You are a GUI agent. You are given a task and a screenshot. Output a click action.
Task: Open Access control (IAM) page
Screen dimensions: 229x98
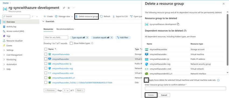pyautogui.click(x=15, y=31)
